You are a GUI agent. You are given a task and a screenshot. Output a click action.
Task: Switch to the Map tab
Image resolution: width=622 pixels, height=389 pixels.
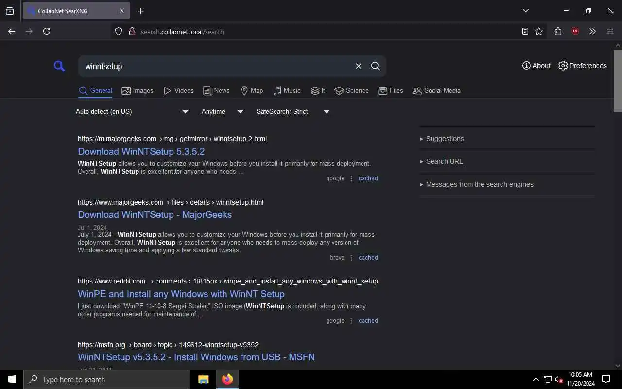click(252, 91)
